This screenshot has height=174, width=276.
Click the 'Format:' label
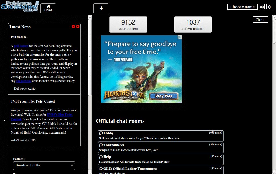(x=19, y=159)
